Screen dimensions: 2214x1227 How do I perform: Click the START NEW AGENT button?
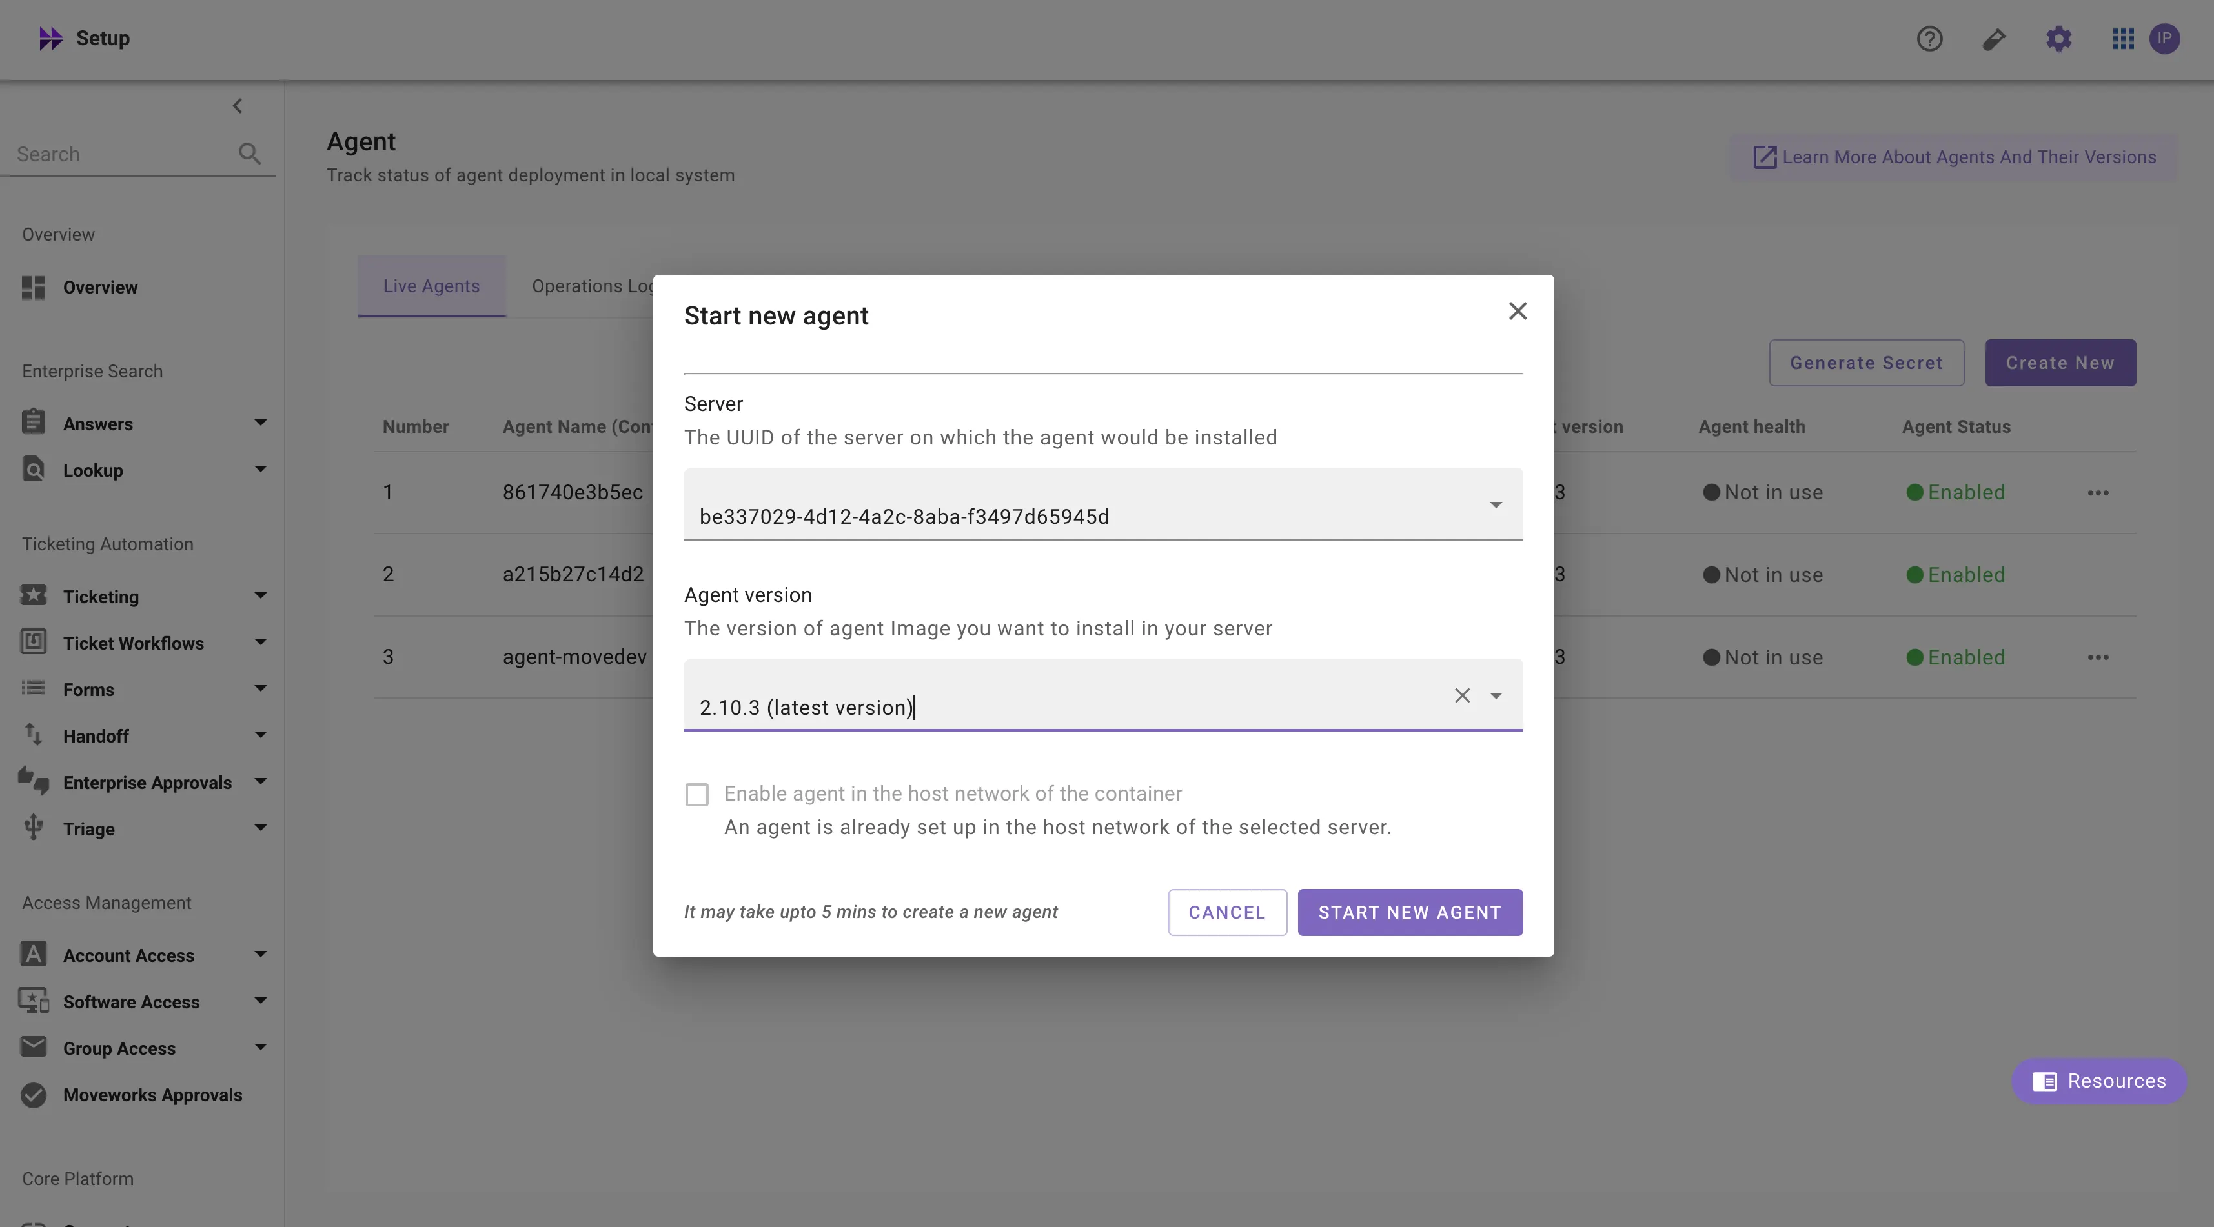[1410, 913]
